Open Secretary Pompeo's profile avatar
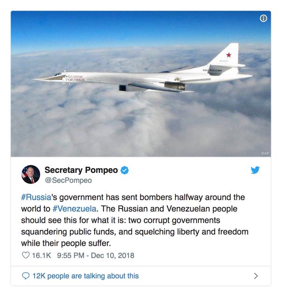281x299 pixels. point(31,174)
